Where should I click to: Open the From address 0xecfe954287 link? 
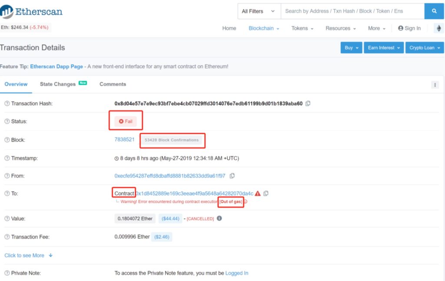pyautogui.click(x=170, y=176)
